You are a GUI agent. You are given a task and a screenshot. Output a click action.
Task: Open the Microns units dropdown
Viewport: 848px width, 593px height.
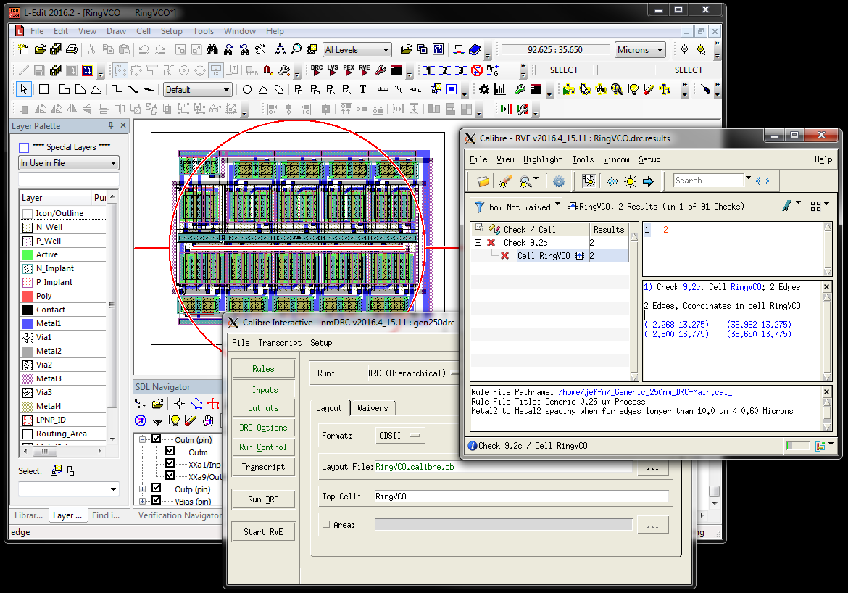pos(640,50)
